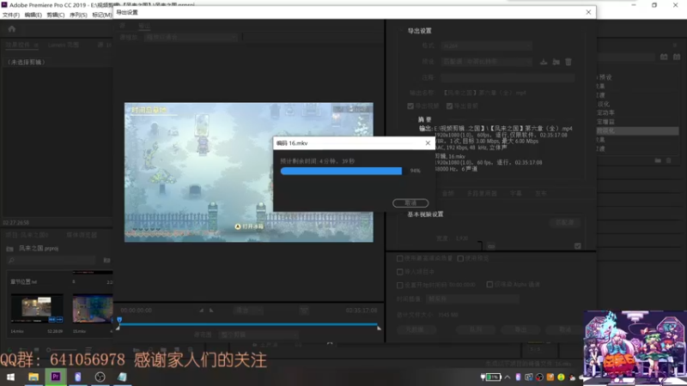This screenshot has height=386, width=687.
Task: Open the 源范围 source range dropdown
Action: [x=258, y=335]
